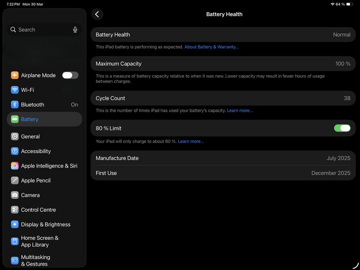The height and width of the screenshot is (270, 360).
Task: Turn off the 80 % Limit switch
Action: click(342, 128)
